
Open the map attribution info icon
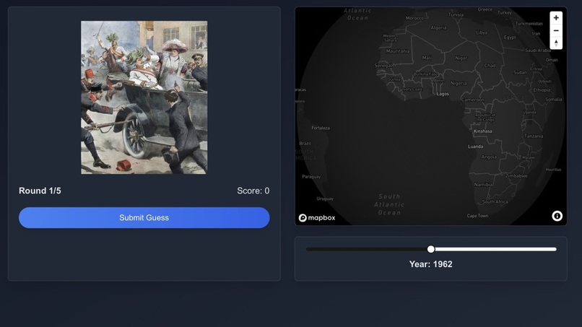[557, 216]
